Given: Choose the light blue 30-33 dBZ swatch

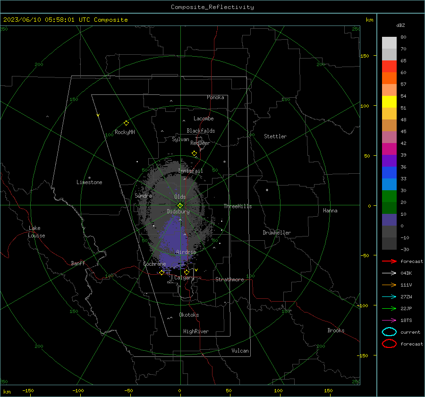Looking at the screenshot, I should 389,185.
